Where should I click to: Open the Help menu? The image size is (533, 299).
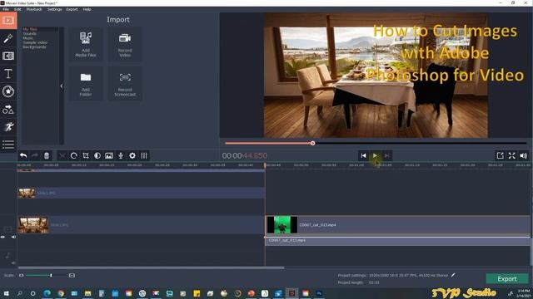click(87, 9)
